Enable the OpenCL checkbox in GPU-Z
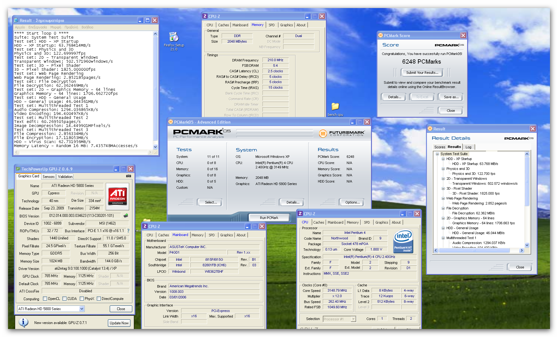This screenshot has width=558, height=337. tap(45, 299)
